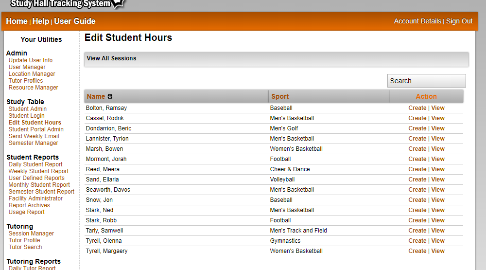Create hours for Lannister, Tyrion
Viewport: 486px width, 270px height.
coord(417,139)
